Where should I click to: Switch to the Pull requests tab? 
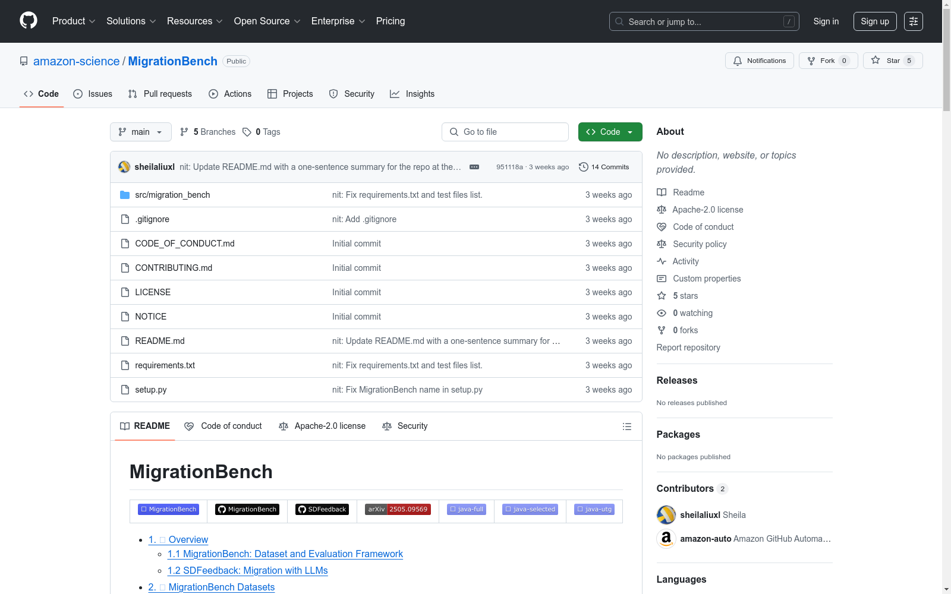click(160, 94)
